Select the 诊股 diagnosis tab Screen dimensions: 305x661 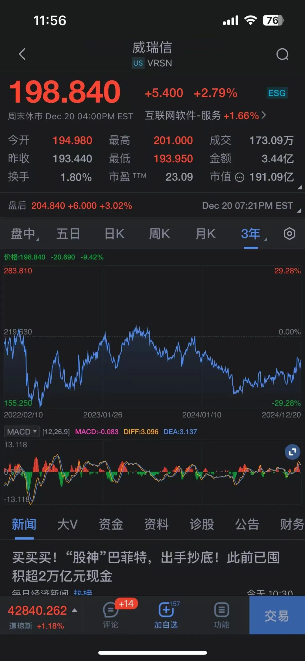[202, 524]
